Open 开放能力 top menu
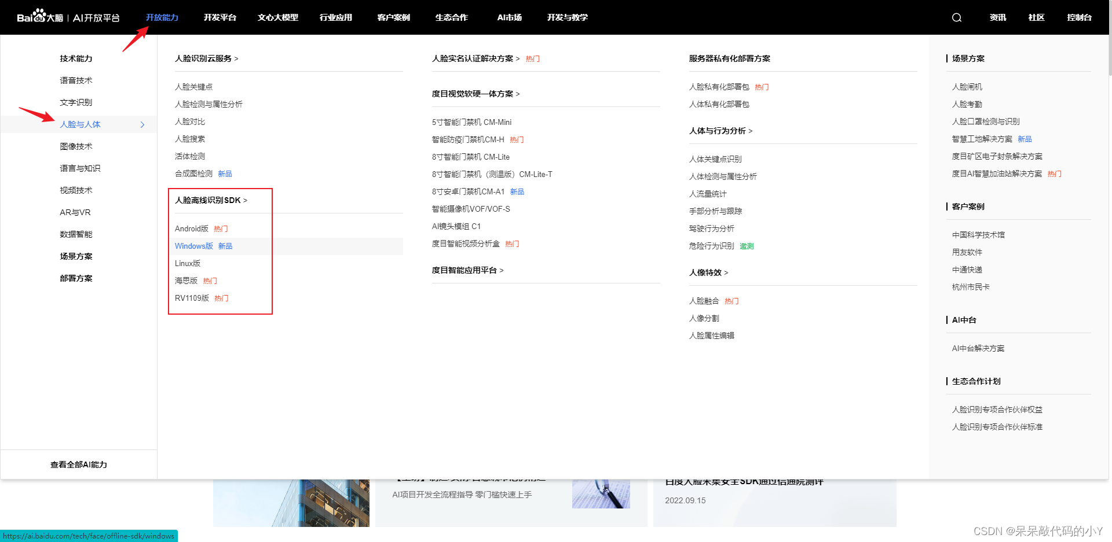This screenshot has height=542, width=1112. pos(162,17)
